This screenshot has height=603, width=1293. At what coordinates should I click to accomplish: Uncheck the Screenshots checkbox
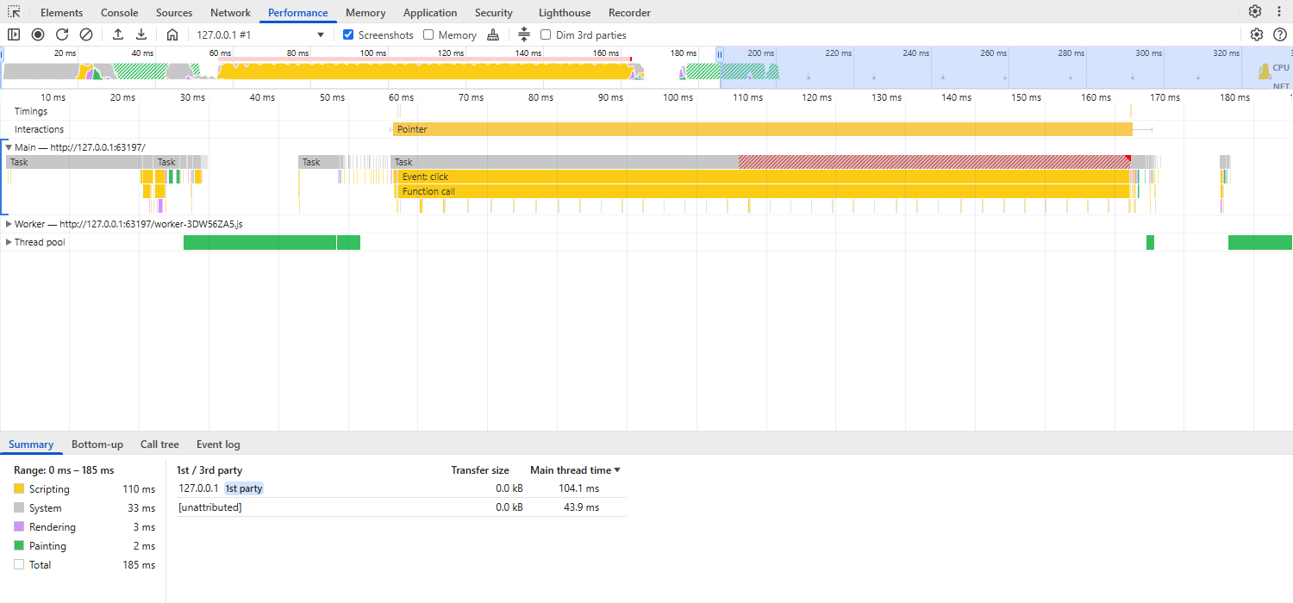coord(348,34)
